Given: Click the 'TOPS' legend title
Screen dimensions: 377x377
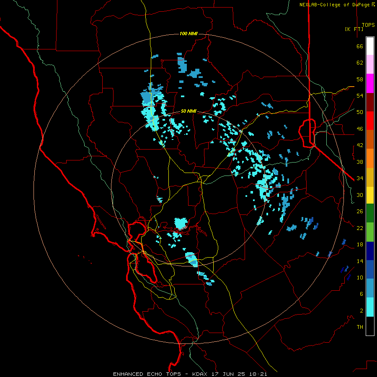Looking at the screenshot, I should [368, 25].
